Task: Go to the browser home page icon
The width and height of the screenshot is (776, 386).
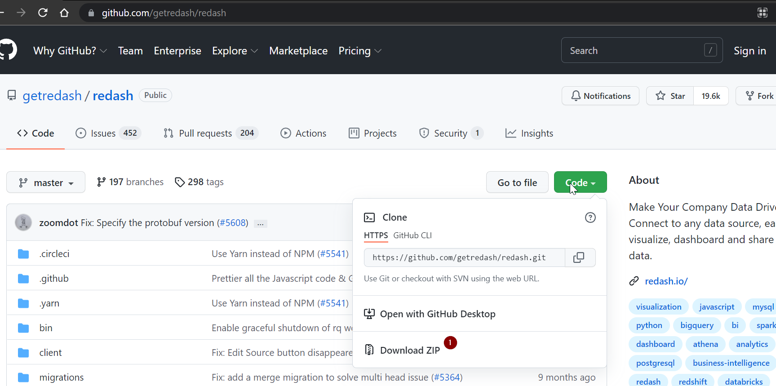Action: click(x=64, y=13)
